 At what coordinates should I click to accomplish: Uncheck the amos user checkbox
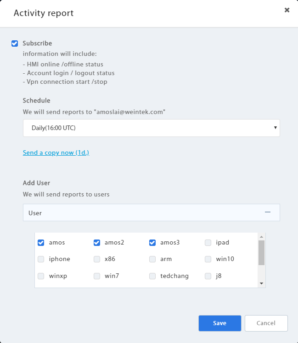(x=41, y=243)
